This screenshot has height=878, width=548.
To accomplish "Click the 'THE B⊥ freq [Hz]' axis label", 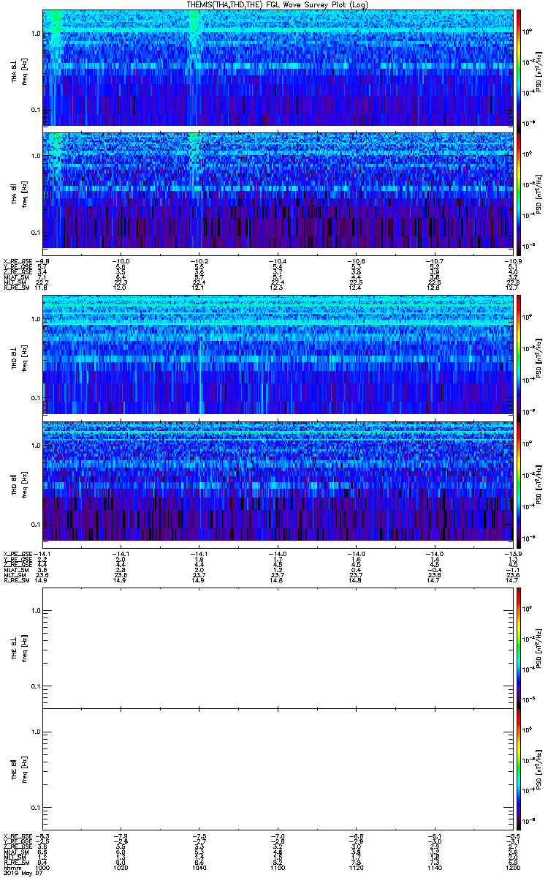I will point(18,647).
